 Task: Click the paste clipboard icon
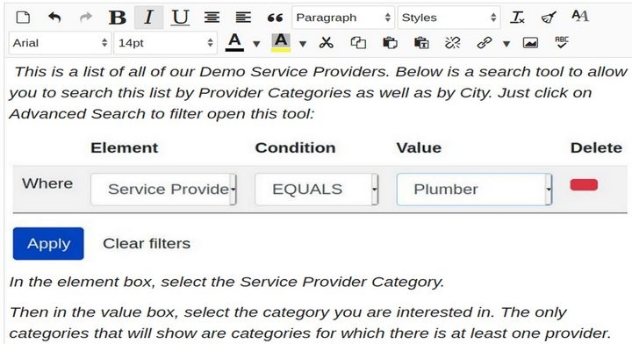point(390,42)
